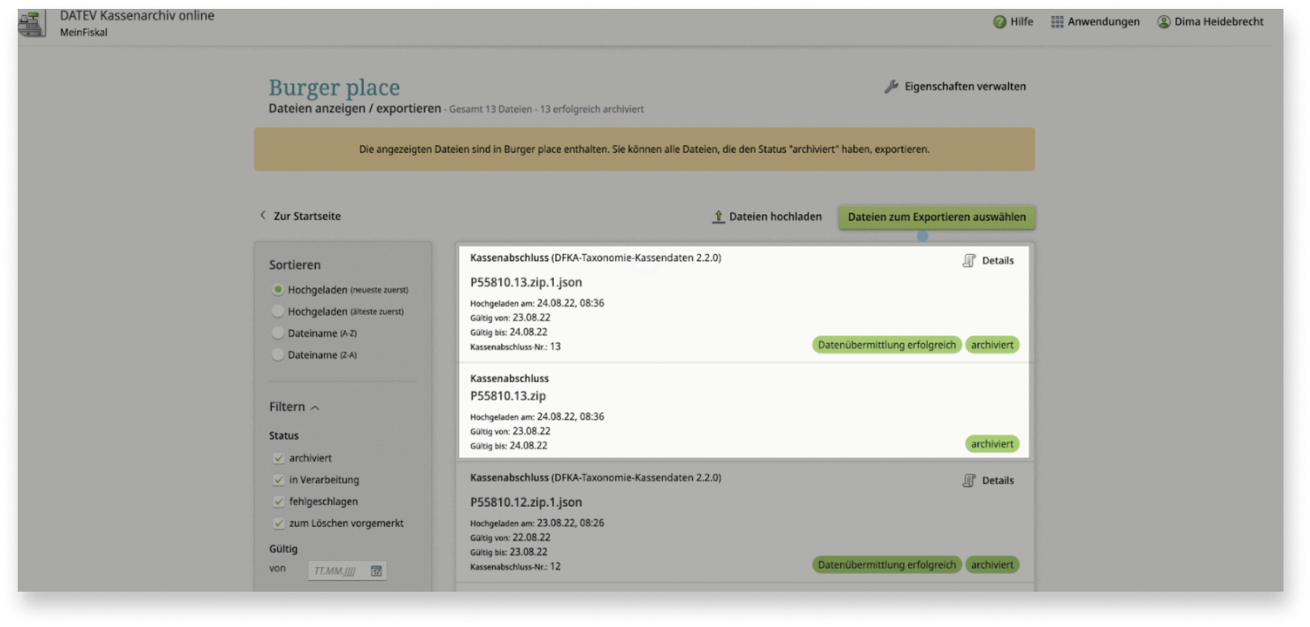Click the user profile icon for Dima Heidebrecht
This screenshot has height=627, width=1310.
click(x=1164, y=22)
